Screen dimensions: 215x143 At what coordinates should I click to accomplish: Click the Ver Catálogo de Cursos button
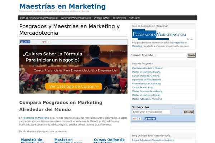click(x=73, y=87)
